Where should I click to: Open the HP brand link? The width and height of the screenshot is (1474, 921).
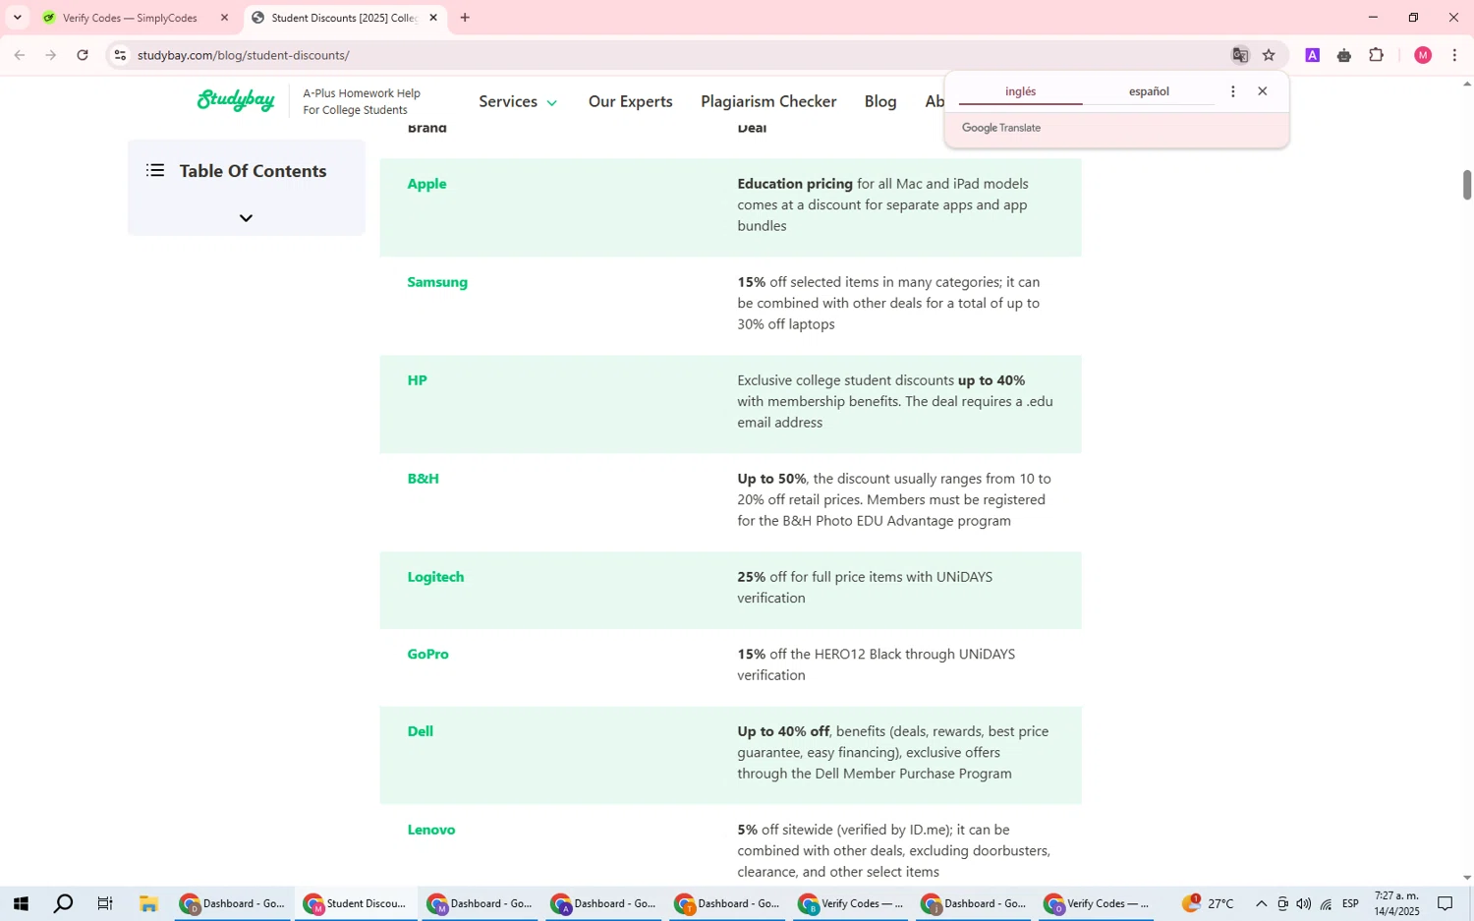[418, 380]
